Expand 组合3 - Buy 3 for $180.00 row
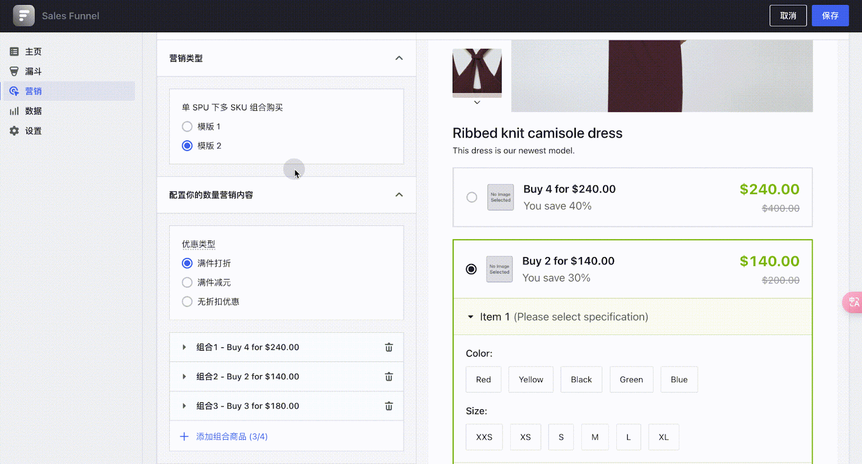The height and width of the screenshot is (464, 862). (184, 406)
